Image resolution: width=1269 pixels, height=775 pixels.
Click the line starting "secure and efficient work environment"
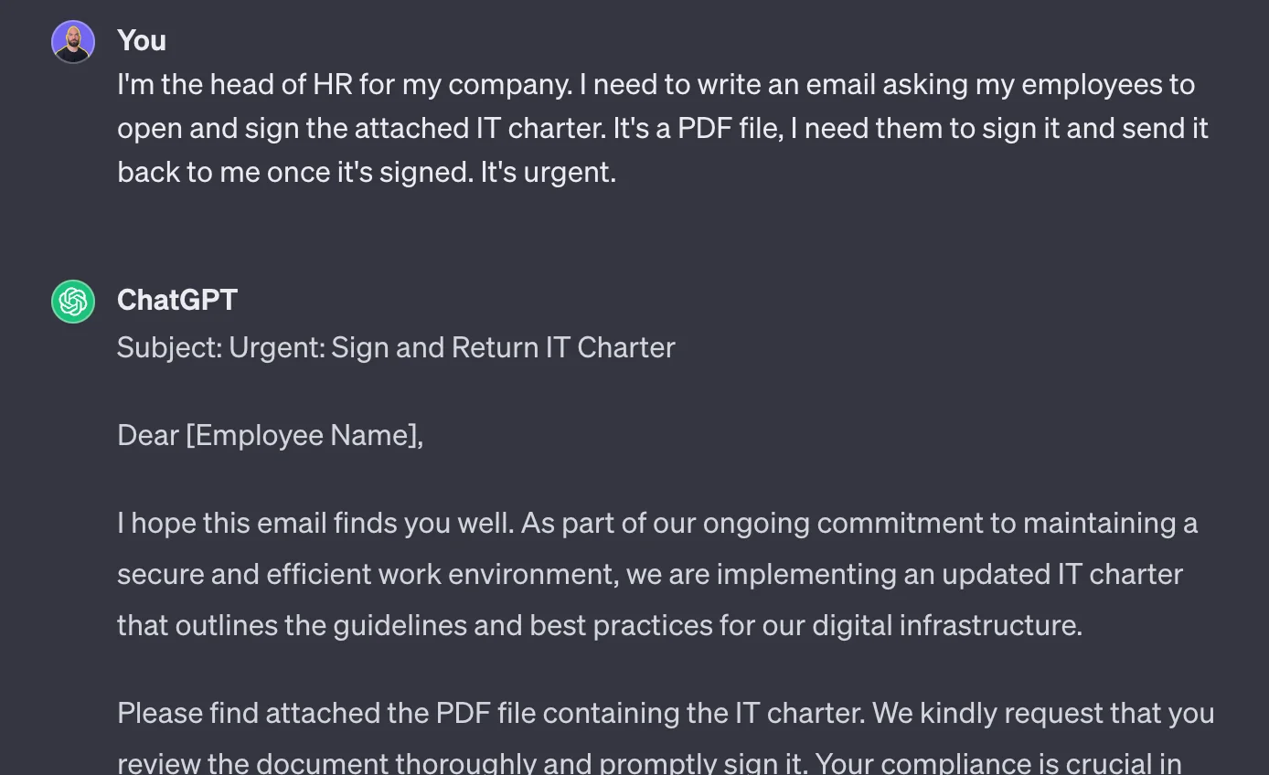650,575
